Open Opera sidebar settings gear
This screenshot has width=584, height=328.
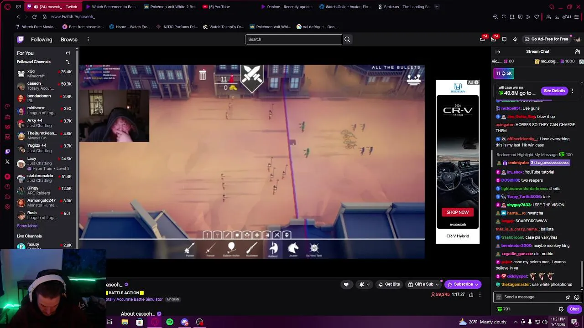click(7, 207)
